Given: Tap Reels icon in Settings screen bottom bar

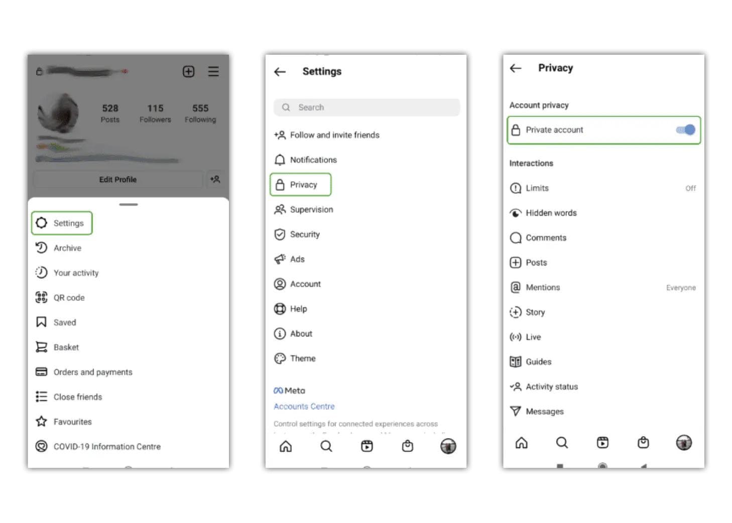Looking at the screenshot, I should coord(367,446).
